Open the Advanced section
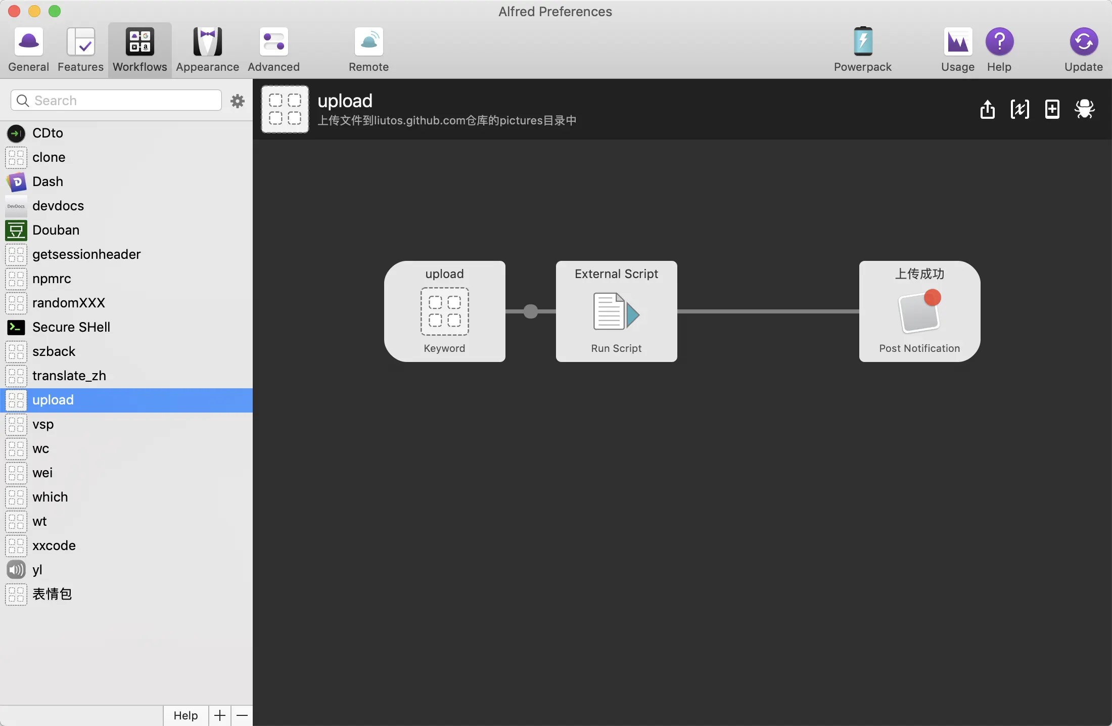Image resolution: width=1112 pixels, height=726 pixels. tap(273, 49)
